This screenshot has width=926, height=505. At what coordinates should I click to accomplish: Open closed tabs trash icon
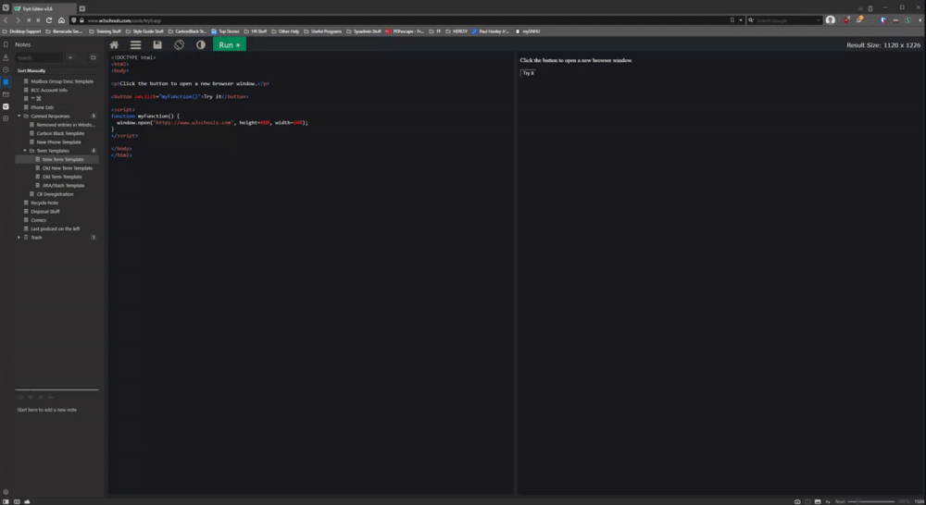coord(870,9)
